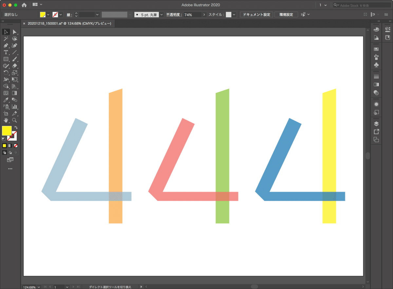Open the Properties panel icon
Viewport: 393px width, 289px height.
point(388,30)
